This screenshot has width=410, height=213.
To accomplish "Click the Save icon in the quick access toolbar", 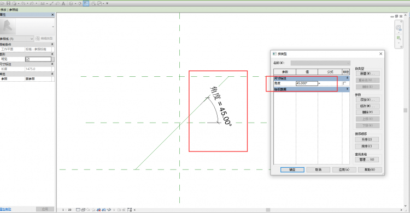I will pyautogui.click(x=8, y=3).
